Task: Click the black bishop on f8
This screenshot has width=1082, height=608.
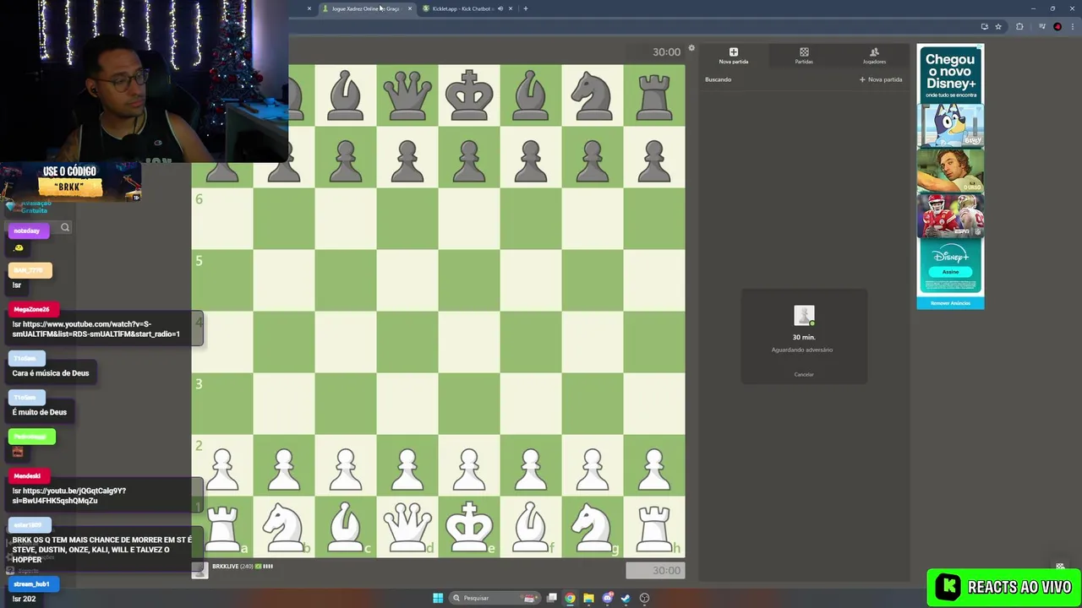Action: [x=531, y=95]
